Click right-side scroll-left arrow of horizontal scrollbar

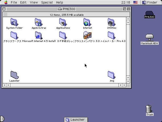coord(120,85)
